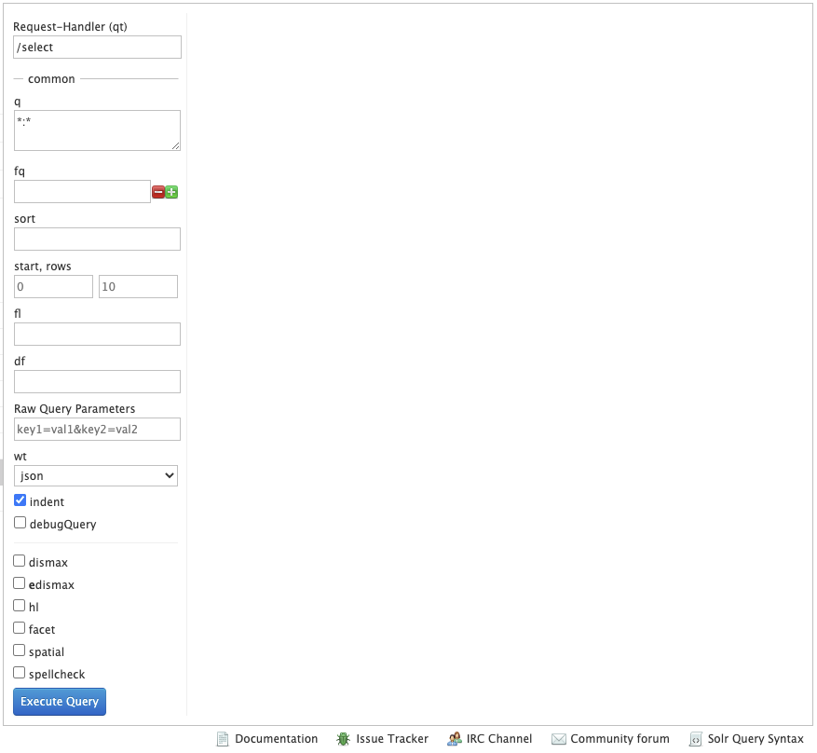The height and width of the screenshot is (753, 817).
Task: Click the rows field showing 10
Action: (138, 287)
